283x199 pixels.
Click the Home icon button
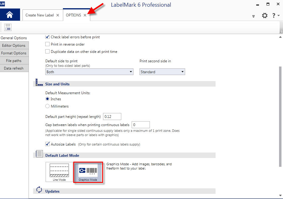pyautogui.click(x=10, y=15)
